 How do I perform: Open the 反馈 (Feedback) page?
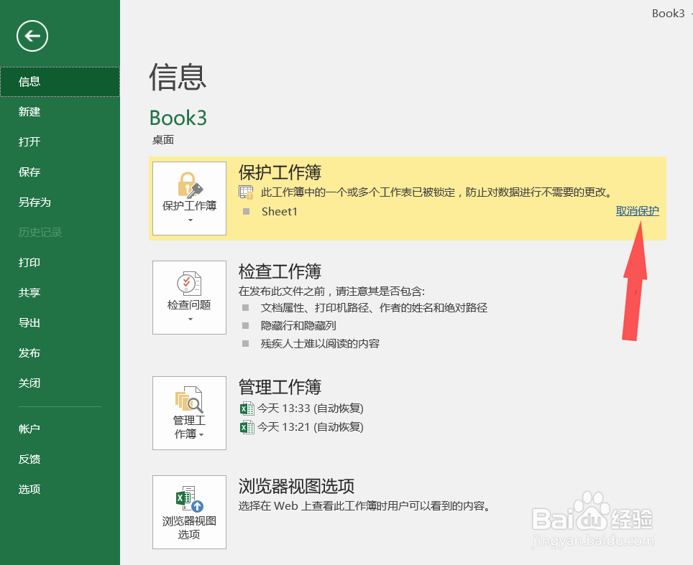click(29, 459)
